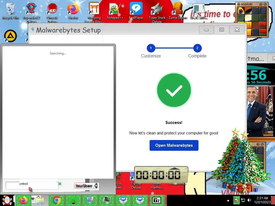
Task: Click the first Malwarebytes box taskbar icon
Action: pos(123,200)
